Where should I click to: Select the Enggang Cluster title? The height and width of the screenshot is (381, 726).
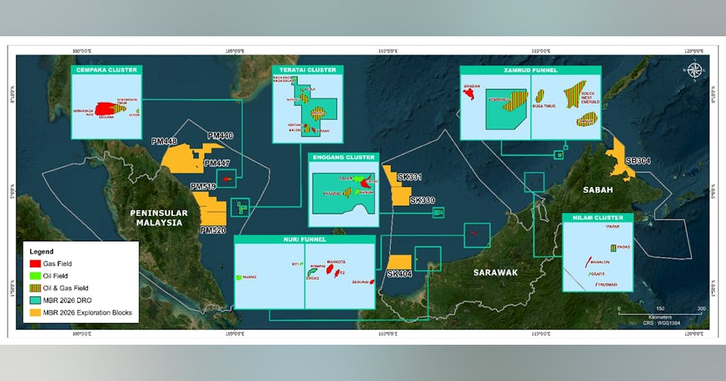coord(344,157)
